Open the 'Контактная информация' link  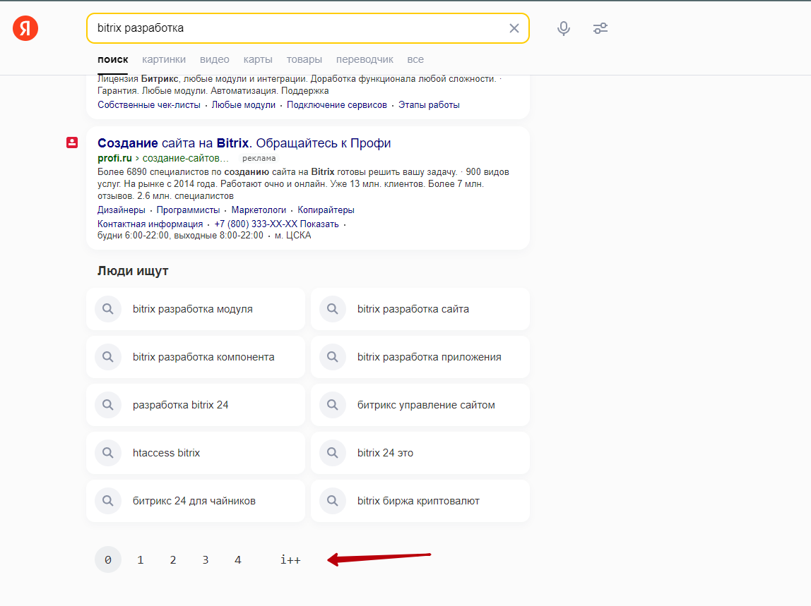point(150,224)
